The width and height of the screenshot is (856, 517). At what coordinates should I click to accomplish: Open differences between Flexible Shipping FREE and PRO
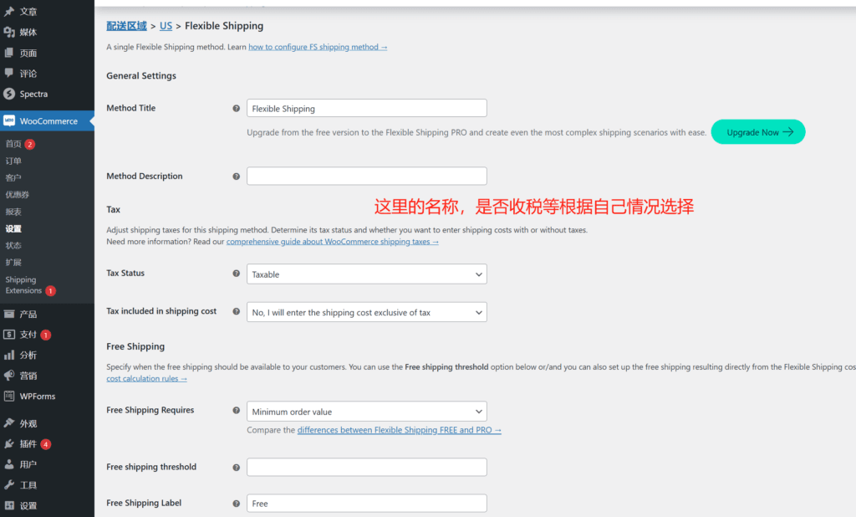(x=399, y=430)
